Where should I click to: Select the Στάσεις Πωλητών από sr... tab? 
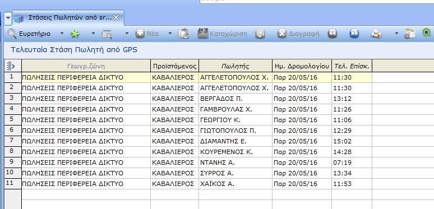pyautogui.click(x=68, y=18)
